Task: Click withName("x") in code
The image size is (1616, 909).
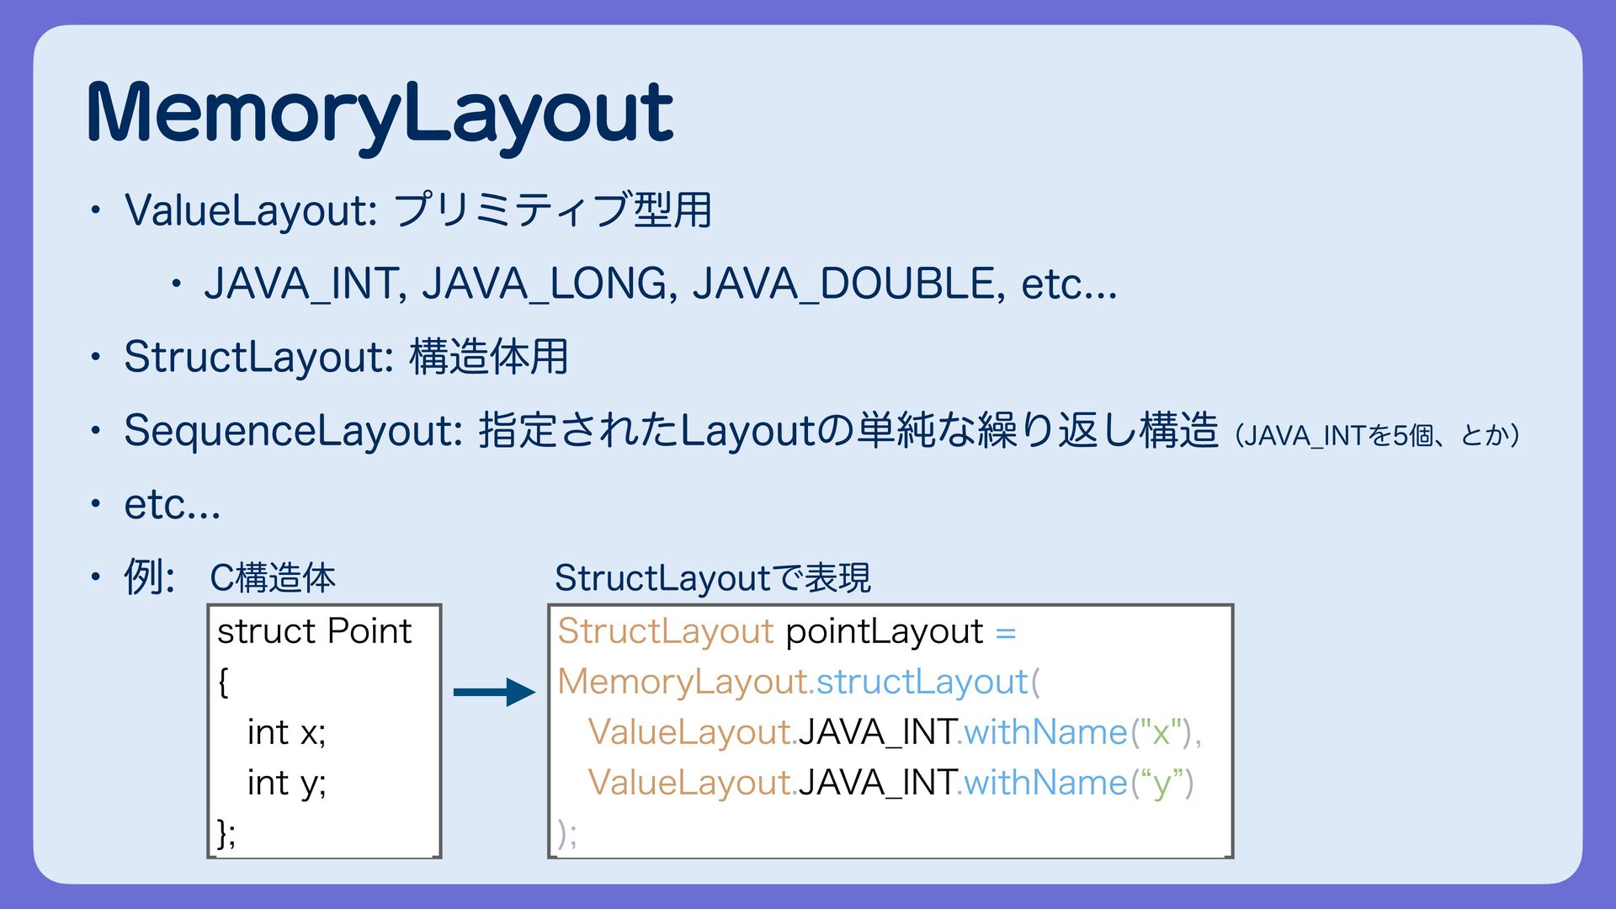Action: pos(1077,732)
